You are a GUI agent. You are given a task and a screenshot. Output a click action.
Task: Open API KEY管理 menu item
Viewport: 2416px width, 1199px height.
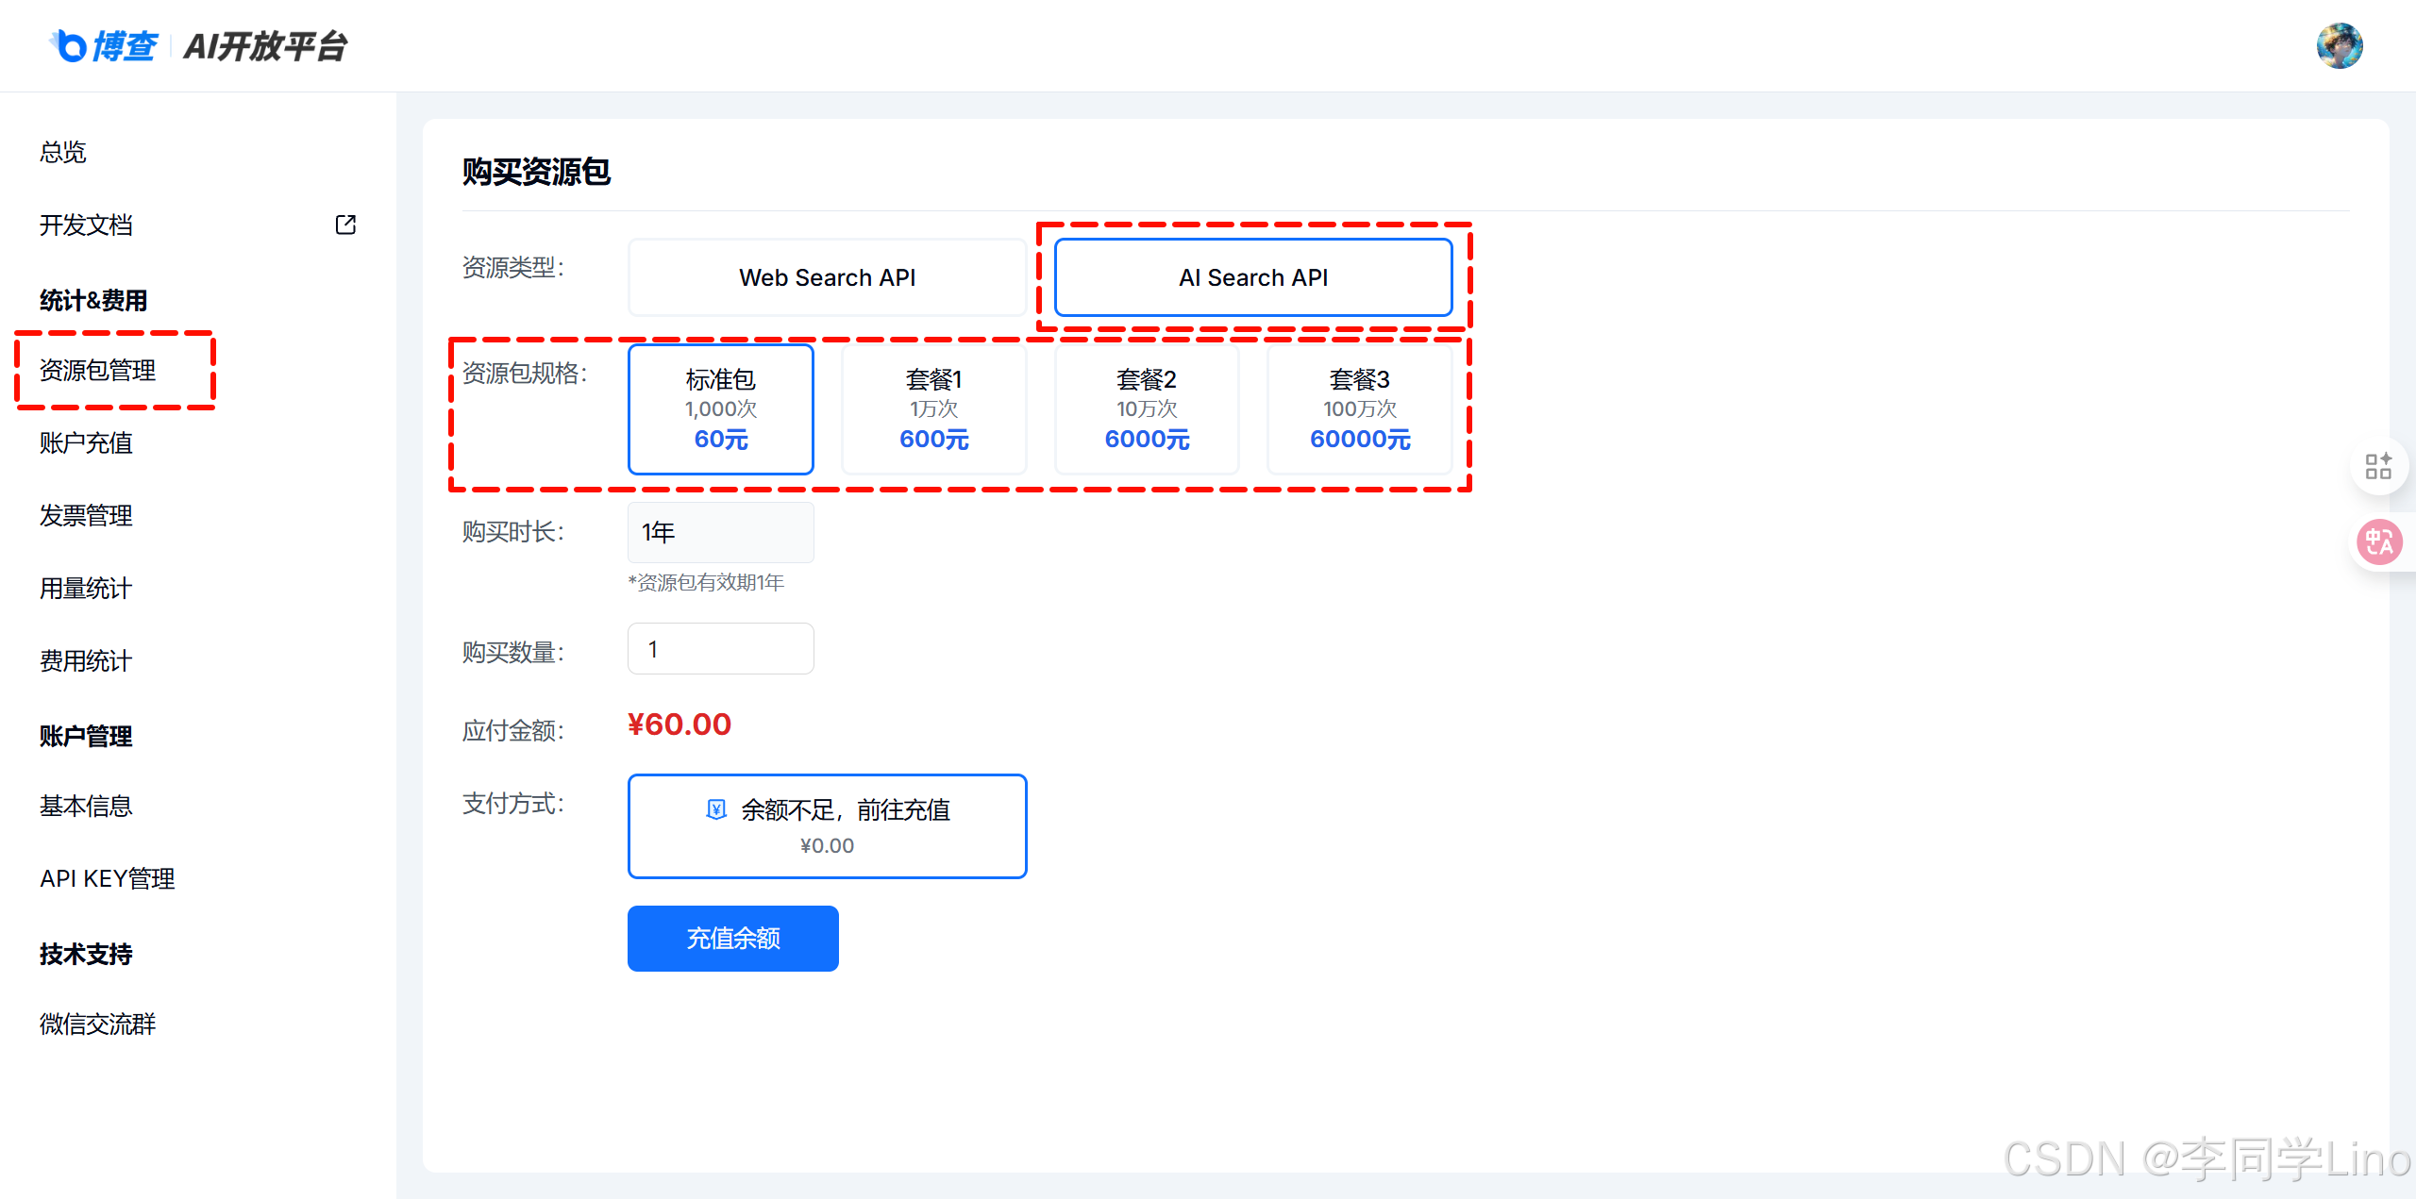pos(107,878)
